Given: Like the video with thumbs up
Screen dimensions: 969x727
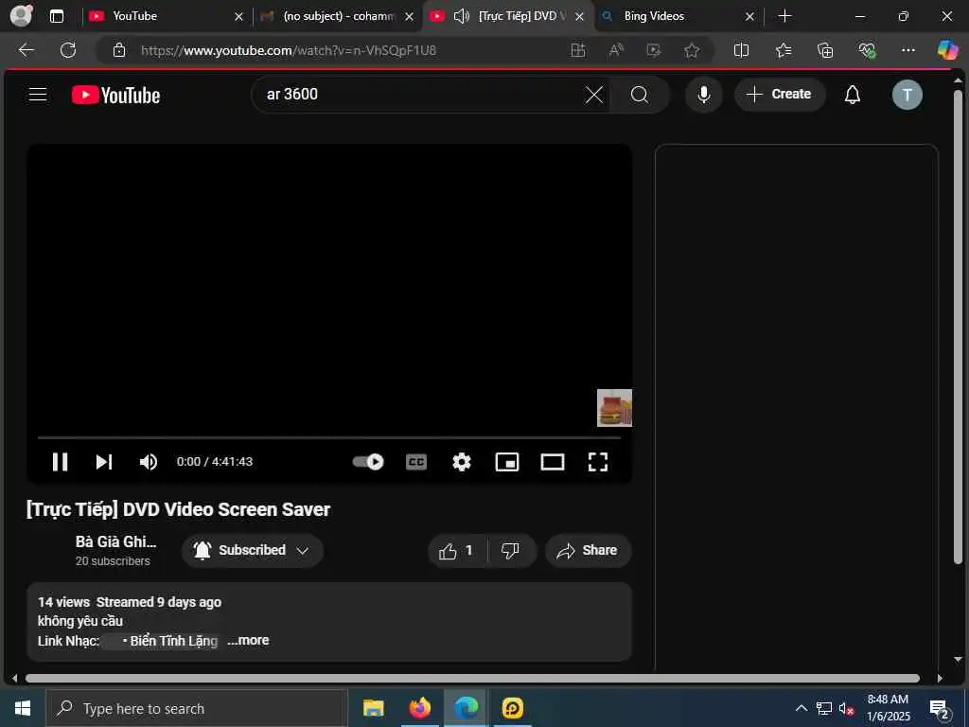Looking at the screenshot, I should (457, 551).
